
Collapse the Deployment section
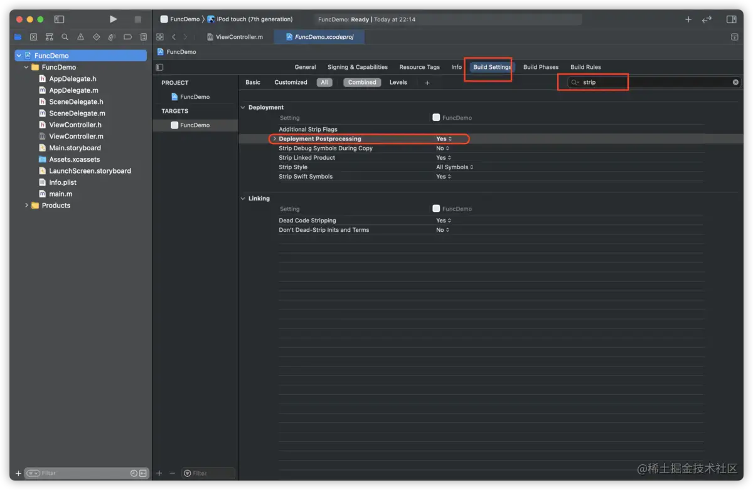[243, 107]
